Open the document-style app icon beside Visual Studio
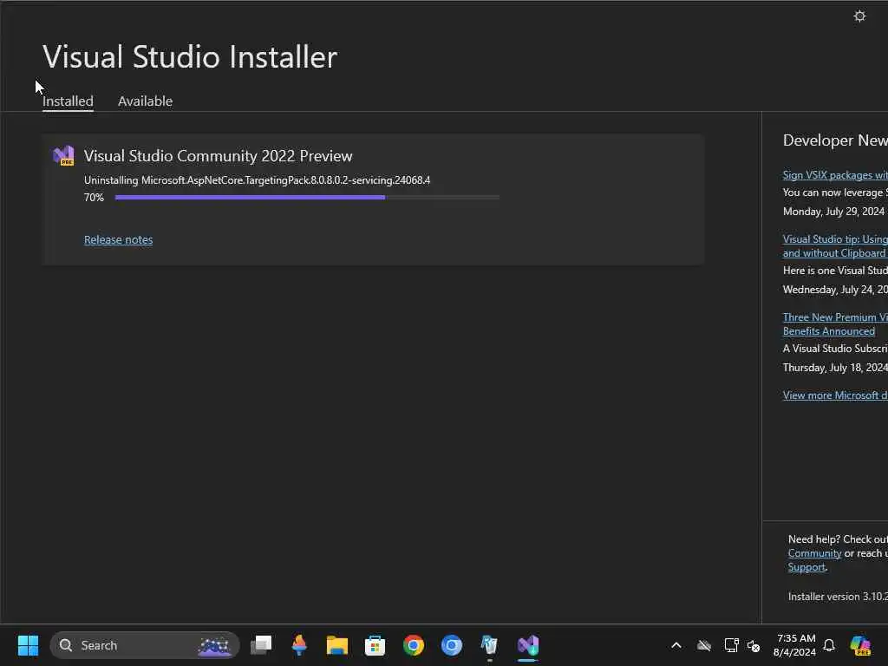This screenshot has width=888, height=666. (489, 645)
